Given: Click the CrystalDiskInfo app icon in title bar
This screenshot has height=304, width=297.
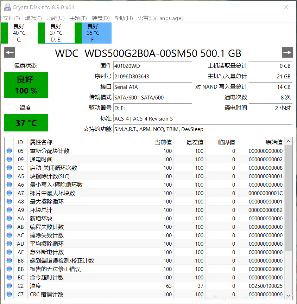Looking at the screenshot, I should 7,7.
